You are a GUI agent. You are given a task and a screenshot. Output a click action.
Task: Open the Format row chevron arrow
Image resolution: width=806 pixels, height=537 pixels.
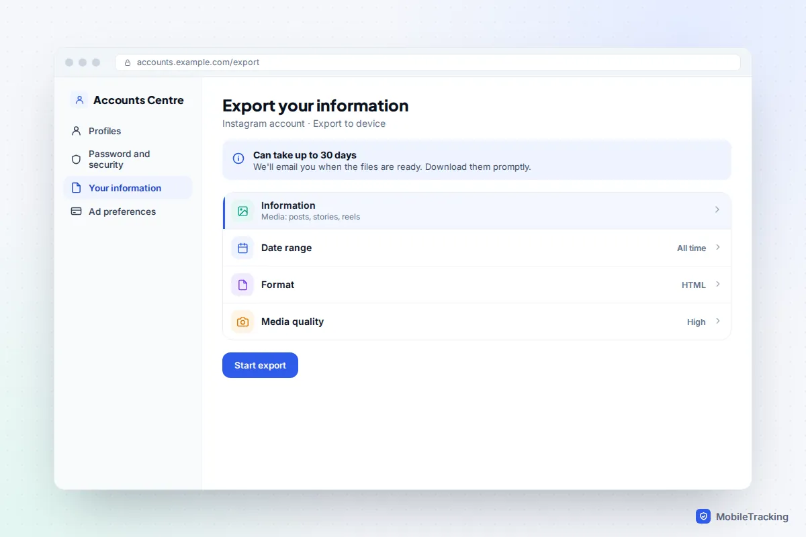pyautogui.click(x=717, y=285)
